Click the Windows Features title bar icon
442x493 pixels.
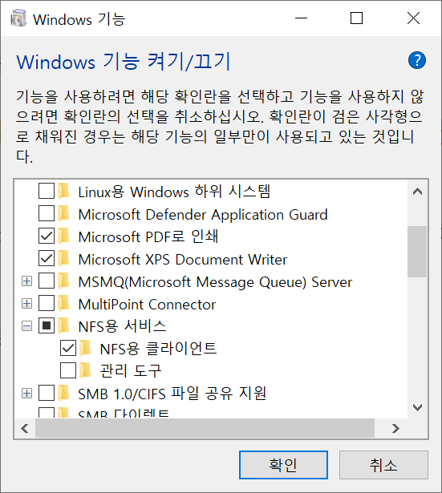(x=18, y=18)
